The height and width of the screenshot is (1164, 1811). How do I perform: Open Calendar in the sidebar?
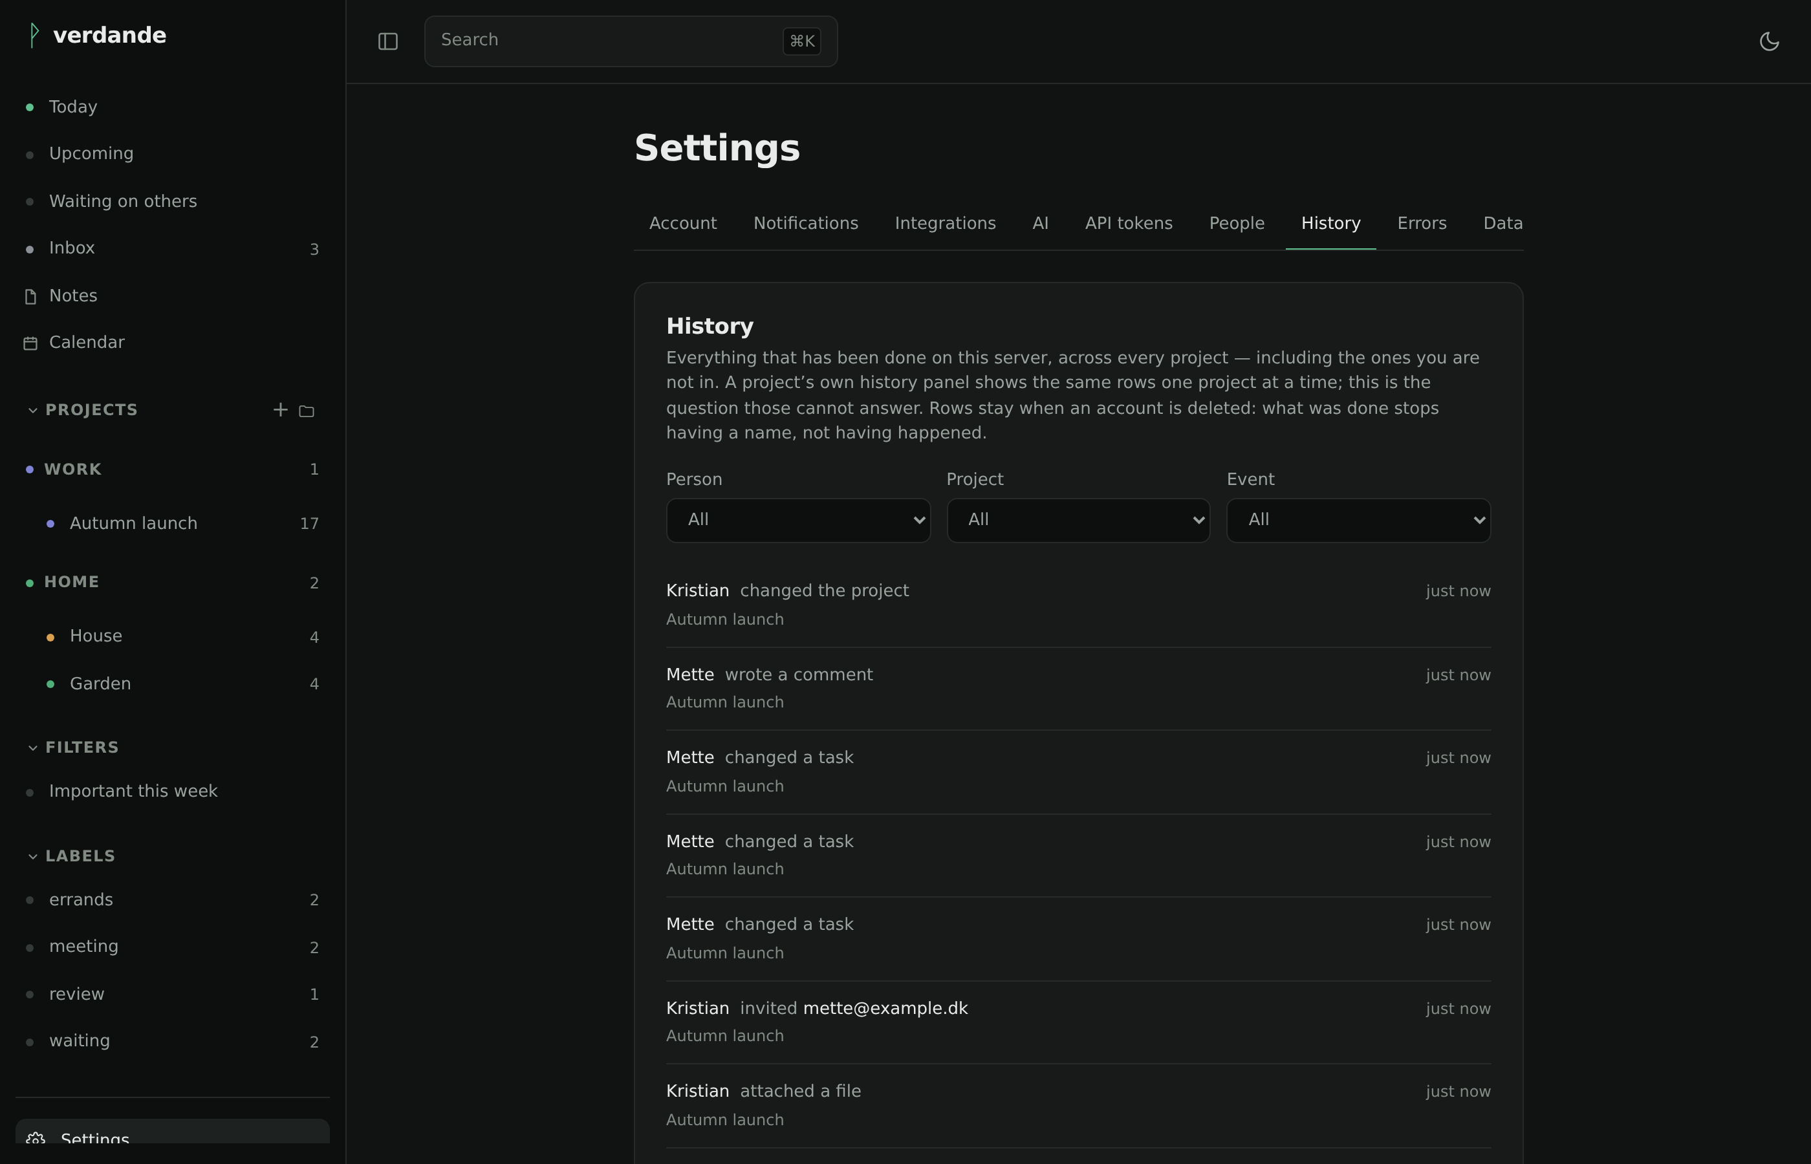[172, 343]
